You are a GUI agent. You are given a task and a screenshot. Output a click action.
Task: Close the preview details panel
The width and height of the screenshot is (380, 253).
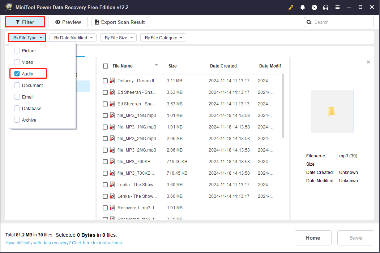tap(368, 62)
